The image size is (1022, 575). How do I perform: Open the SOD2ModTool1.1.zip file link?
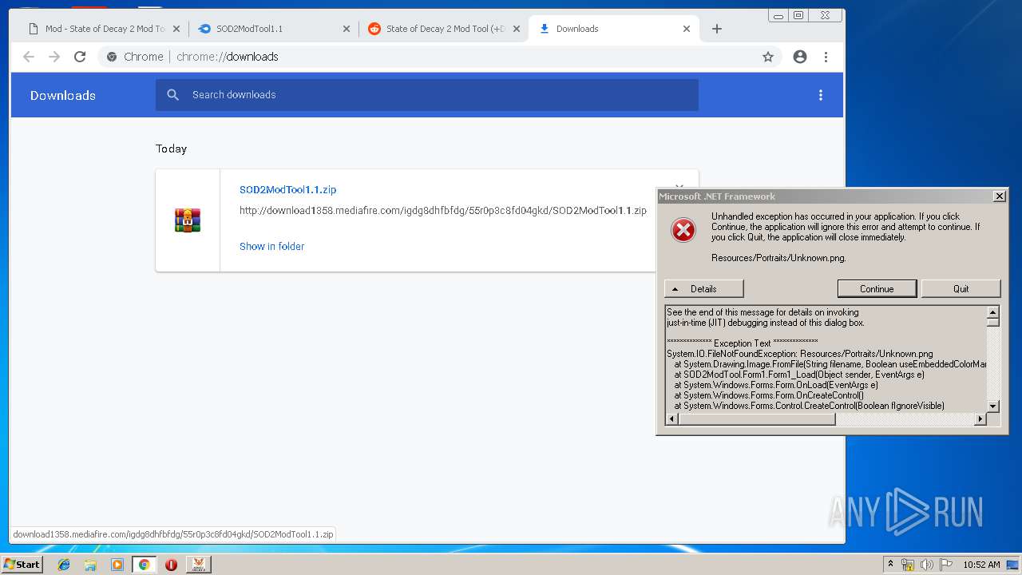pos(288,190)
